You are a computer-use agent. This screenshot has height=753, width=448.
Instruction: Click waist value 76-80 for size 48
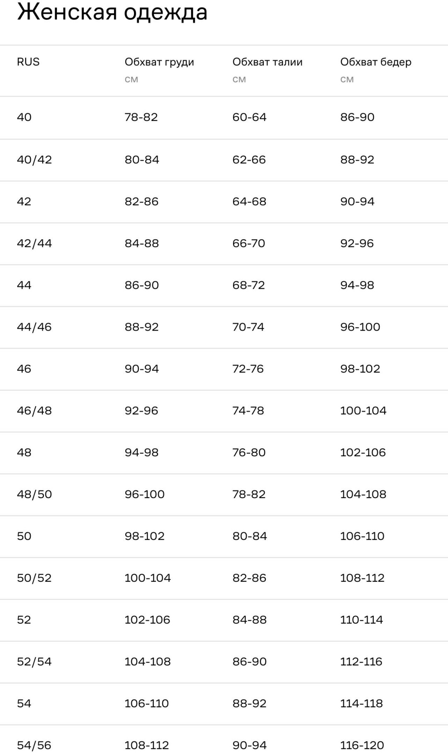coord(249,453)
